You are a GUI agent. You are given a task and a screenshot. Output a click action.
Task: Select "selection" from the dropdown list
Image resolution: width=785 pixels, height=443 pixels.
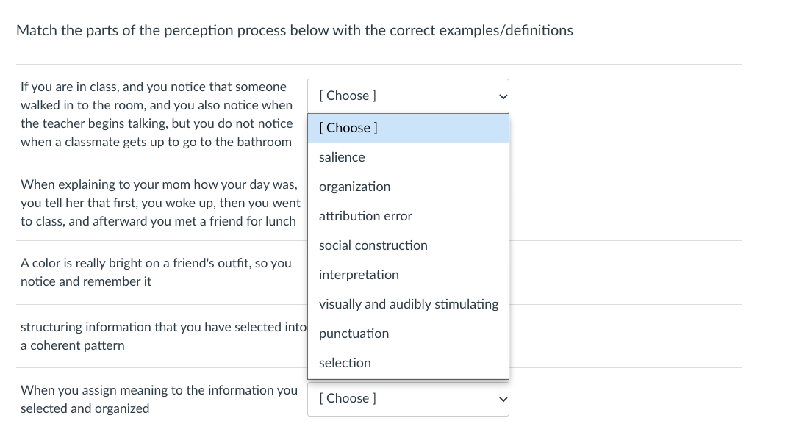coord(345,363)
